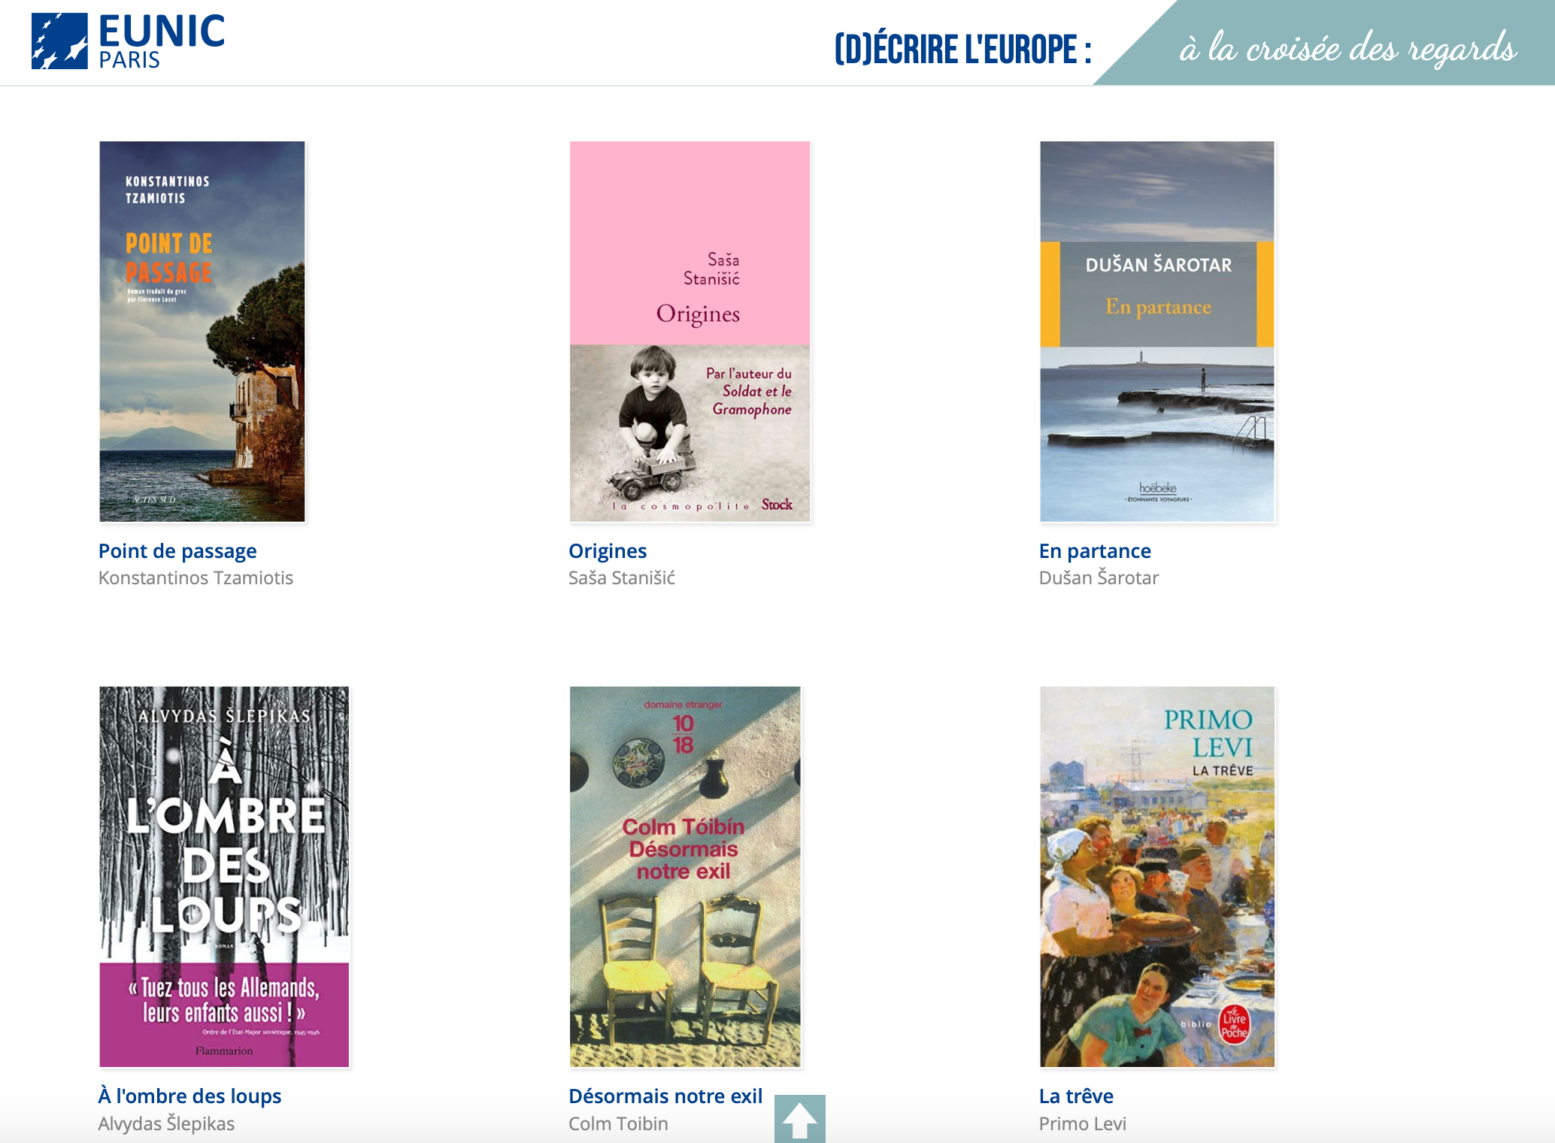
Task: Follow the Désormais notre exil title link
Action: click(665, 1096)
